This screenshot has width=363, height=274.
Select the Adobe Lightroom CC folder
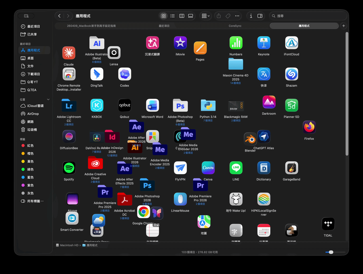click(x=69, y=105)
